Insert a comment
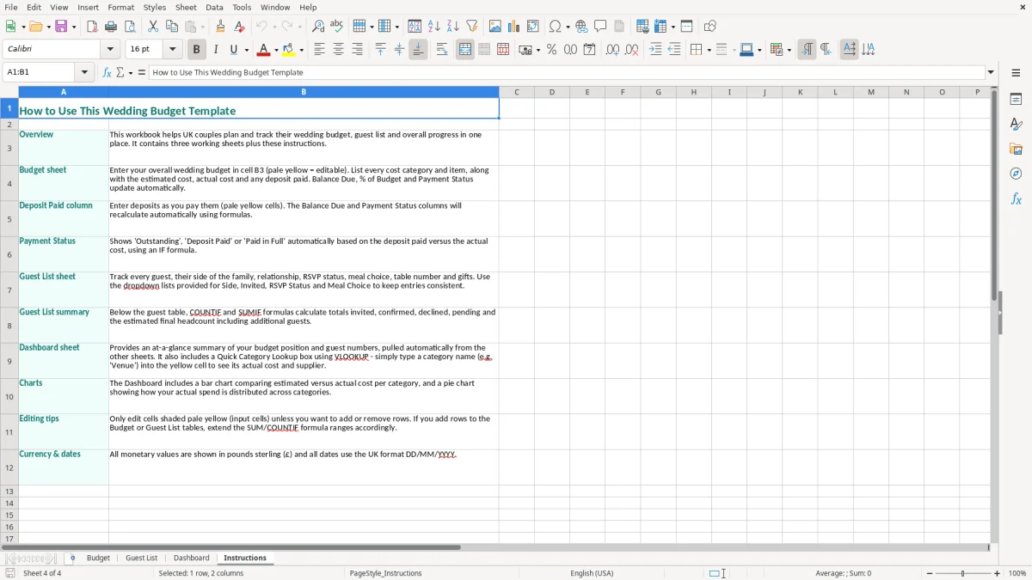Viewport: 1032px width, 580px height. click(600, 27)
